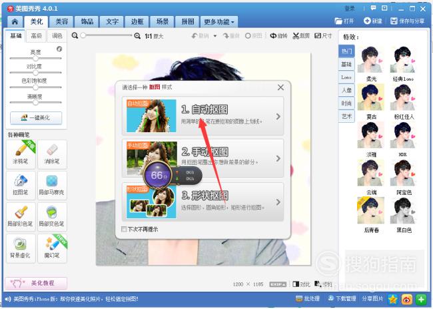
Task: Click 保存与分享 save icon
Action: (x=407, y=21)
